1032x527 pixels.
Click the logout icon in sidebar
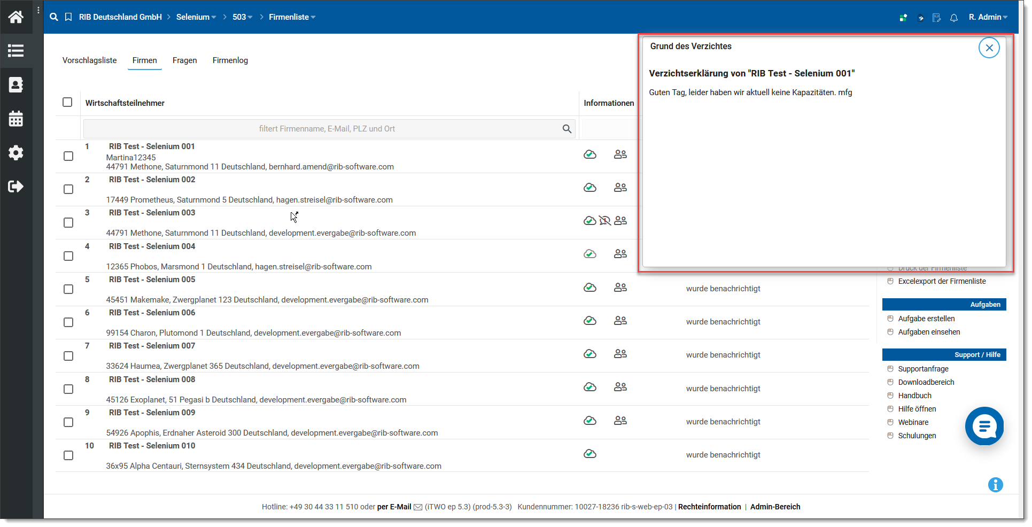16,187
